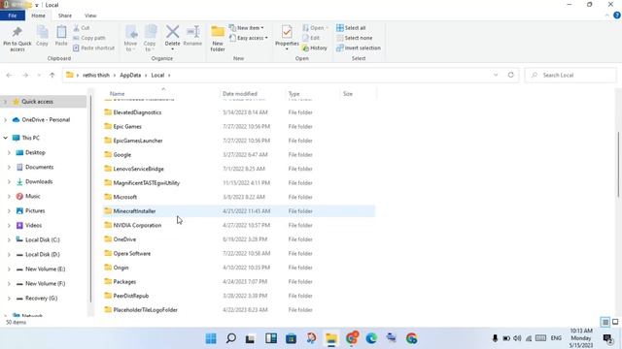
Task: Click the volume icon in system tray
Action: coord(517,338)
